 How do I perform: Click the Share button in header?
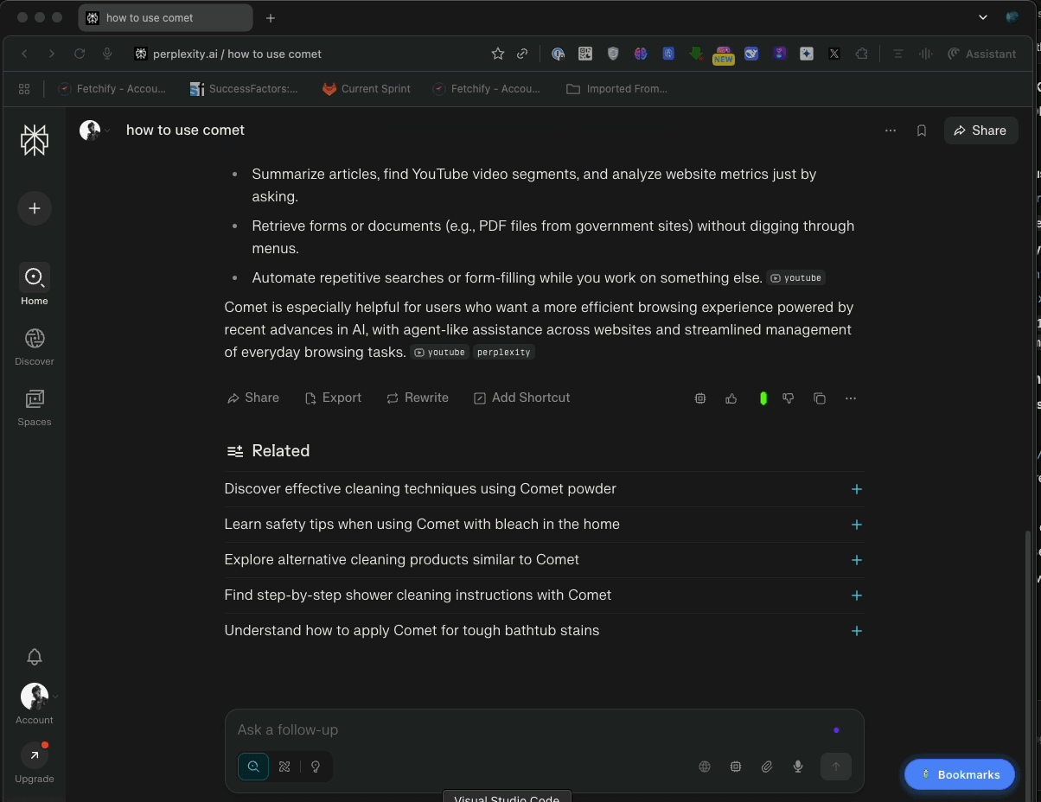point(980,130)
